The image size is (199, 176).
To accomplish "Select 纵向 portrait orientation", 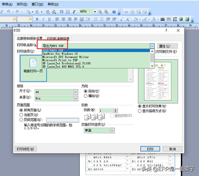I will click(91, 91).
